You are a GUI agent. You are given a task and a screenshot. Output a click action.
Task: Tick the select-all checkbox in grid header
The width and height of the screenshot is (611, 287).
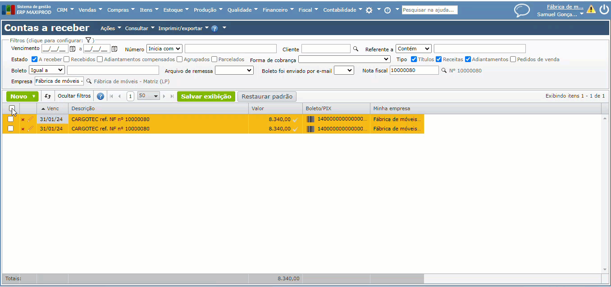(x=12, y=108)
